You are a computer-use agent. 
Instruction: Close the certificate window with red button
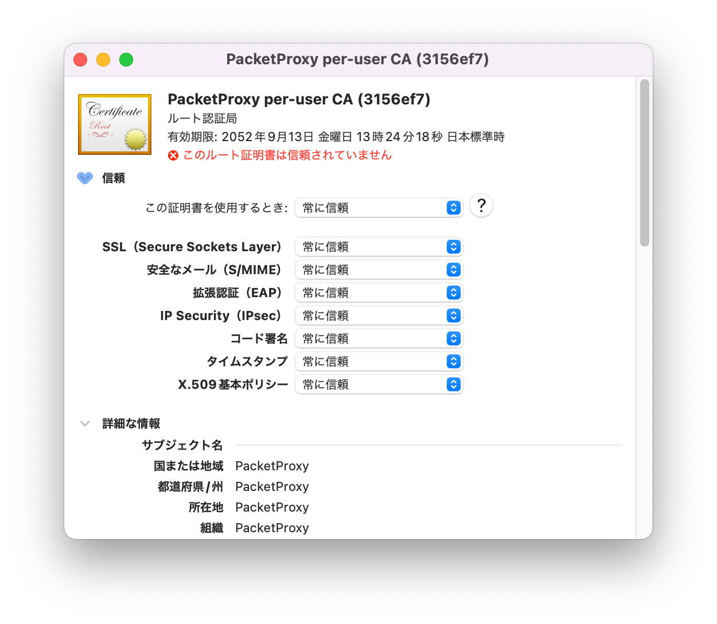80,60
